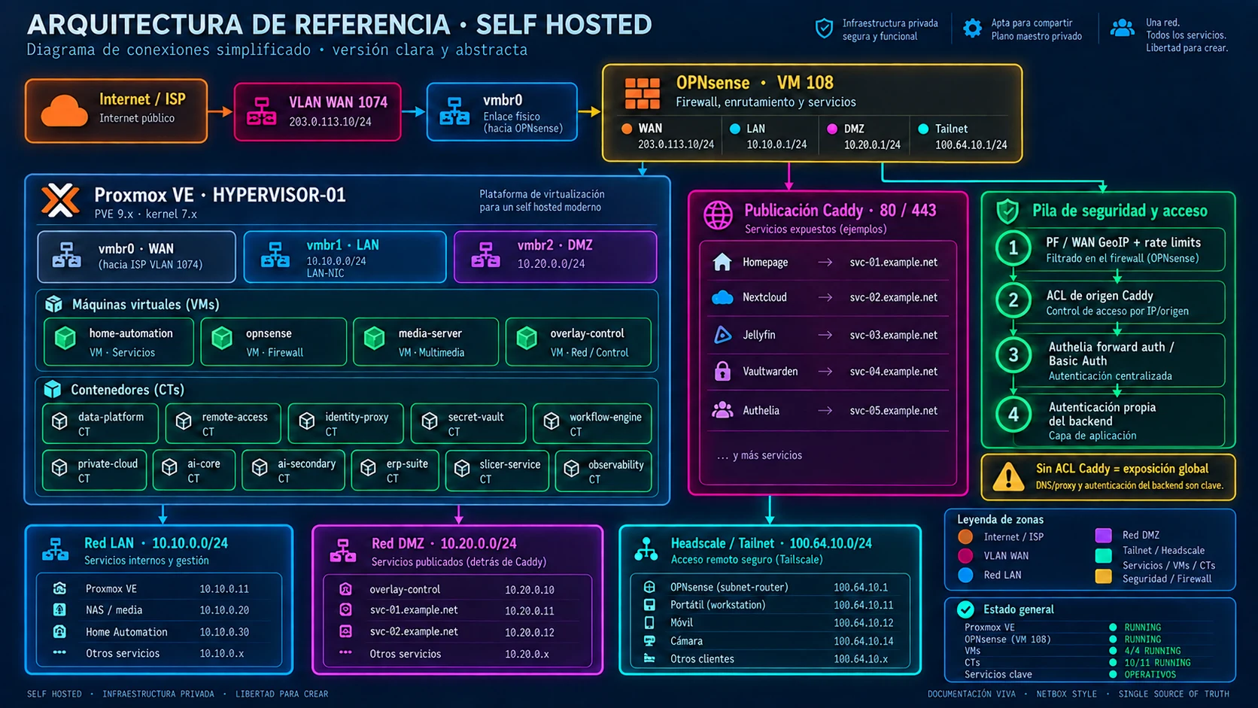This screenshot has width=1258, height=708.
Task: Click the gear icon beside Apta para compartir
Action: 972,29
